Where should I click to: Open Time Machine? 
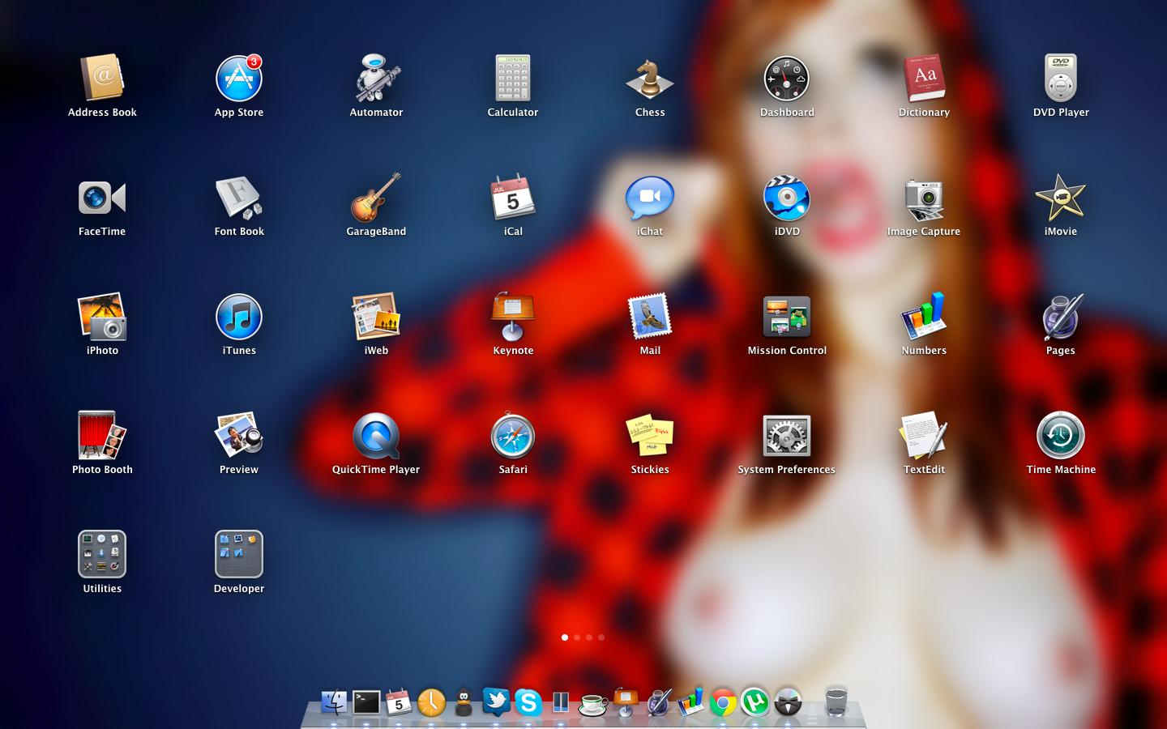(1061, 436)
